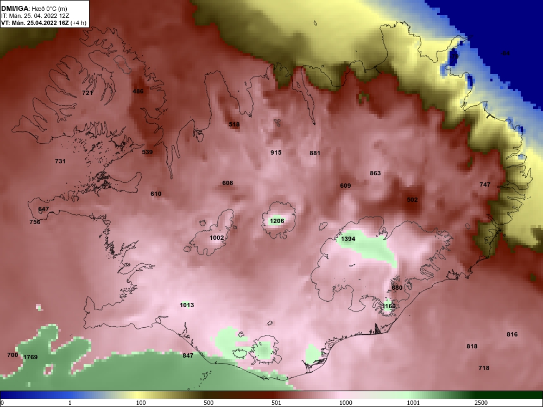Select the legend label 2500
543x407 pixels.
click(x=481, y=403)
